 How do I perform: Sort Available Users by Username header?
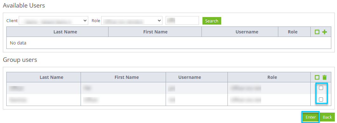(x=247, y=32)
